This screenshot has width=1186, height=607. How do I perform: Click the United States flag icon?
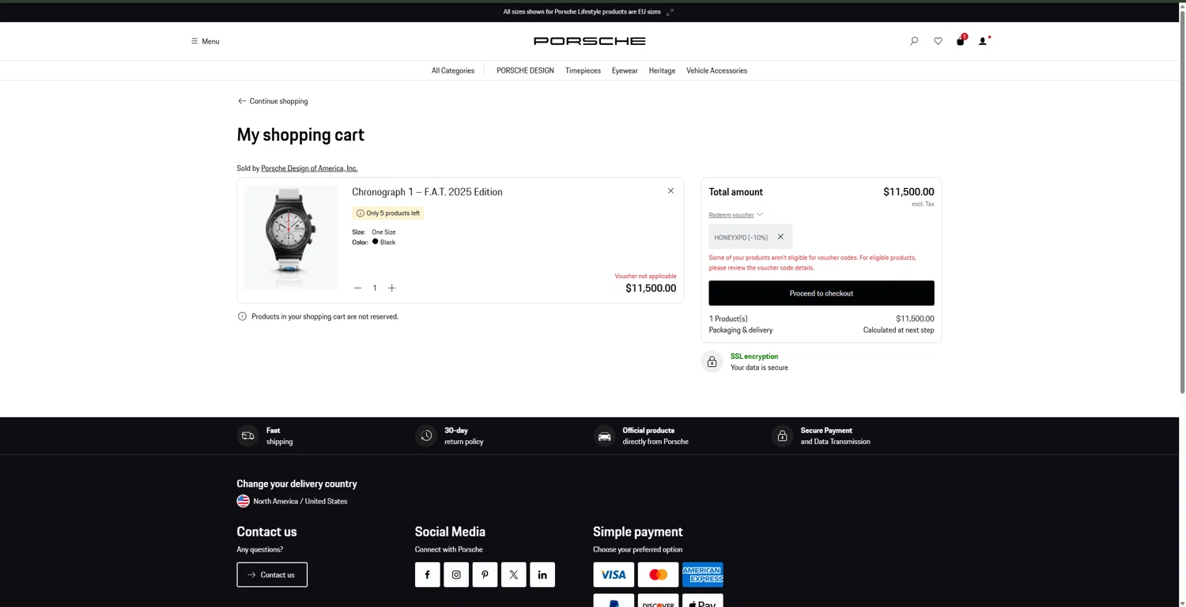[244, 501]
